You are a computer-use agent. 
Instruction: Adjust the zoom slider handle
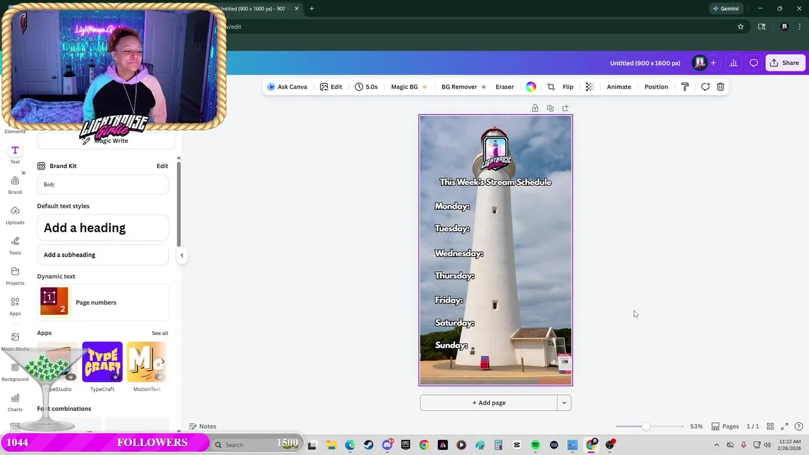point(645,427)
